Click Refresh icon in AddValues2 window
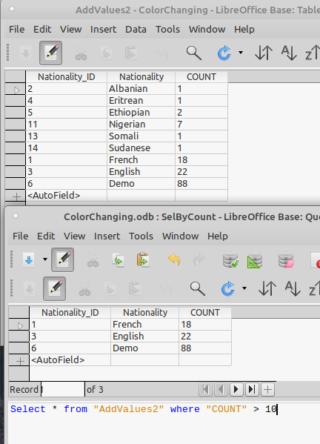The height and width of the screenshot is (444, 320). 224,53
